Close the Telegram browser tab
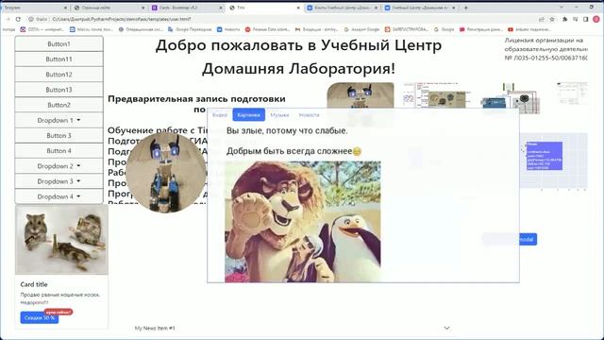This screenshot has height=340, width=604. click(x=65, y=8)
